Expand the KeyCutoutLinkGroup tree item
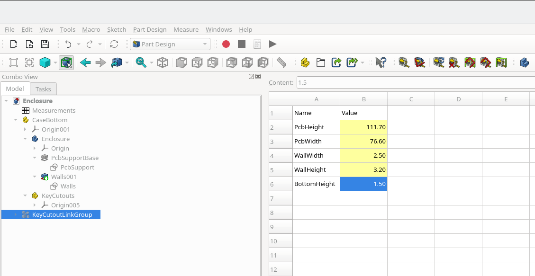Screen dimensions: 535x276 (16, 214)
